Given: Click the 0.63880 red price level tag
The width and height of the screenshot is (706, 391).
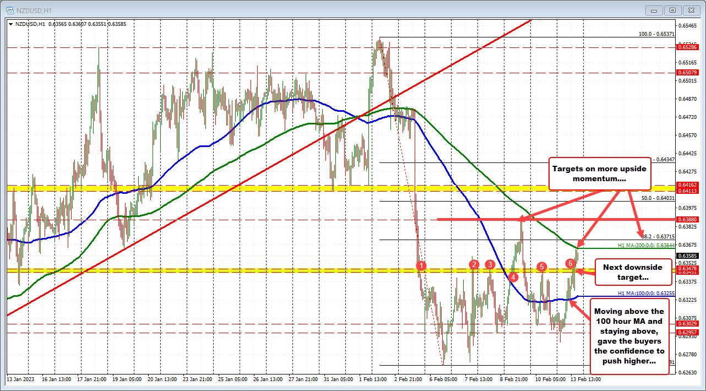Looking at the screenshot, I should click(687, 219).
